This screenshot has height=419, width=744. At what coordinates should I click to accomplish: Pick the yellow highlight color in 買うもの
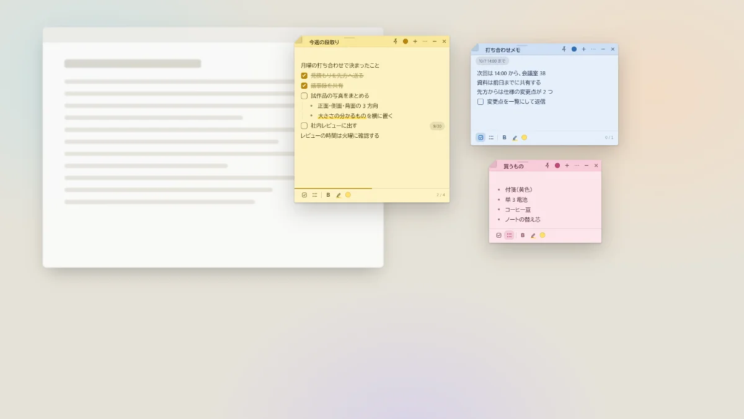[x=542, y=235]
